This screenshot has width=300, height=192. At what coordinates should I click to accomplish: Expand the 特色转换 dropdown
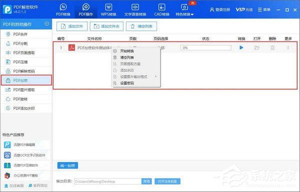coord(184,10)
